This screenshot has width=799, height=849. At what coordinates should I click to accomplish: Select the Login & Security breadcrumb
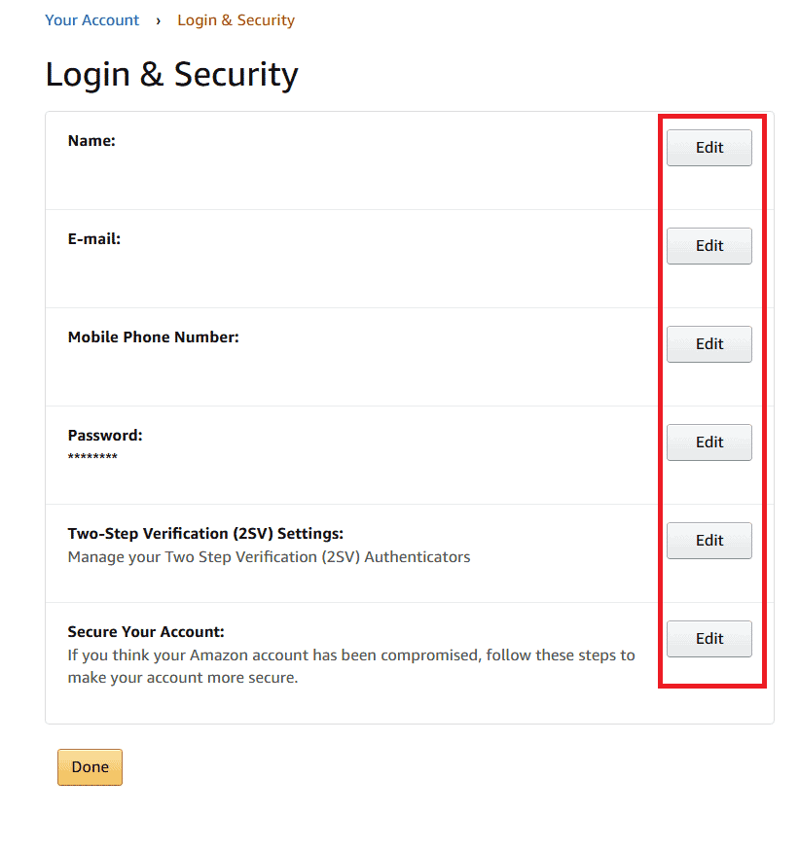(x=236, y=19)
